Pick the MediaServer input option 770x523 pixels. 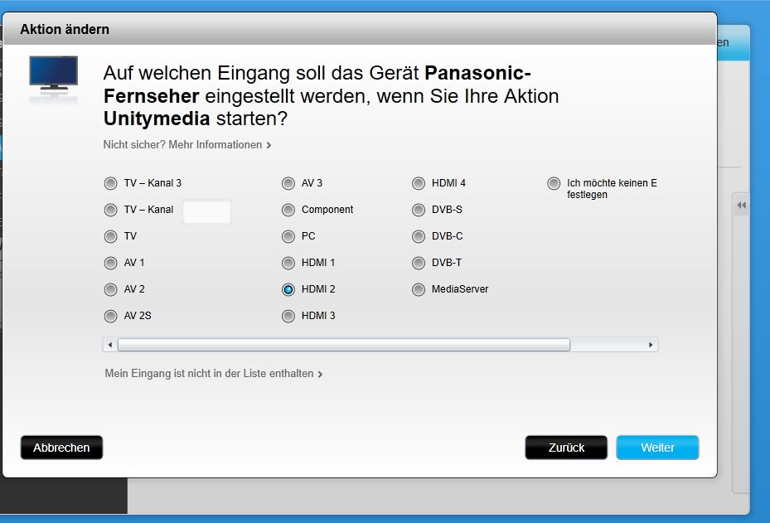[x=419, y=290]
